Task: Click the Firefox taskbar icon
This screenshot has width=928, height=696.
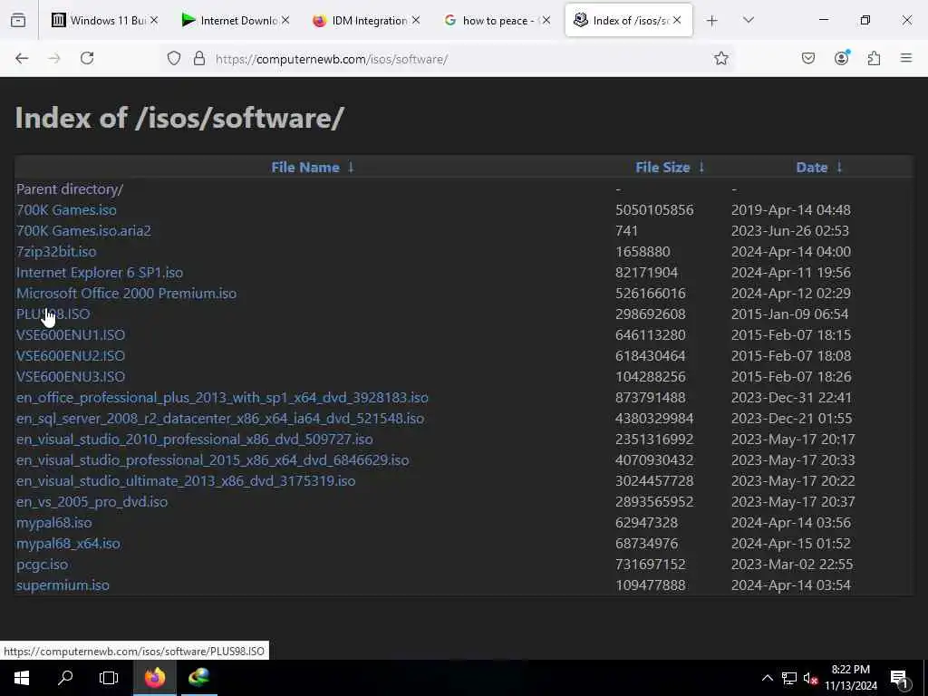Action: click(155, 677)
